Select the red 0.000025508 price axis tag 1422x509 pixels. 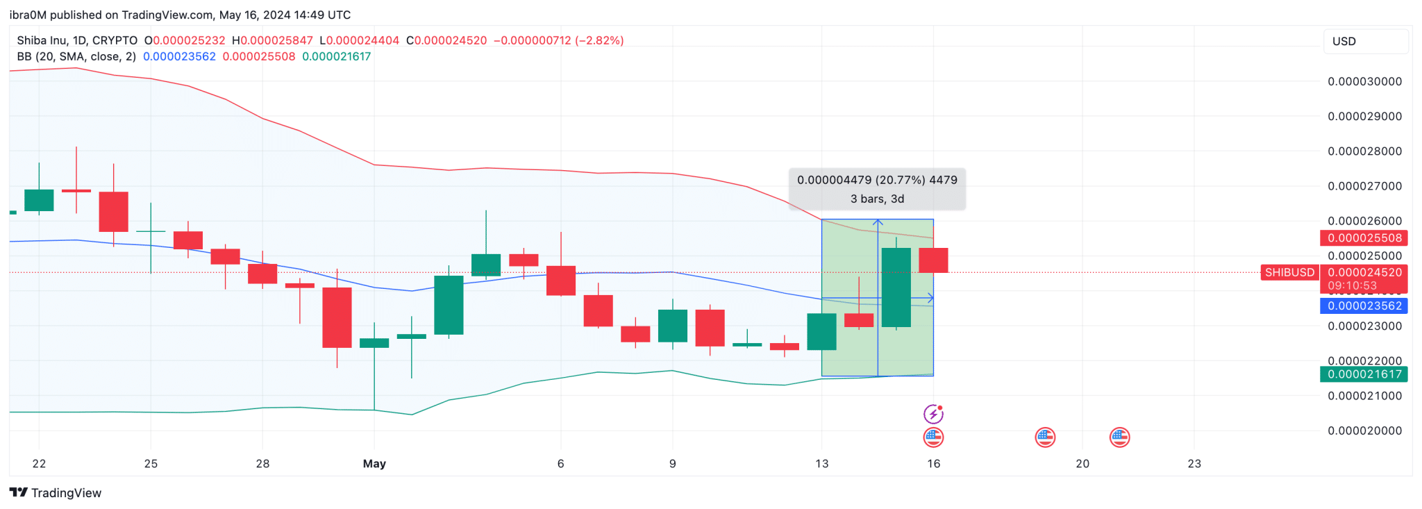pyautogui.click(x=1364, y=237)
